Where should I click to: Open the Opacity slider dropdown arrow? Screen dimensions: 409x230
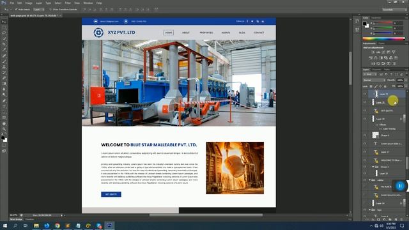point(406,80)
